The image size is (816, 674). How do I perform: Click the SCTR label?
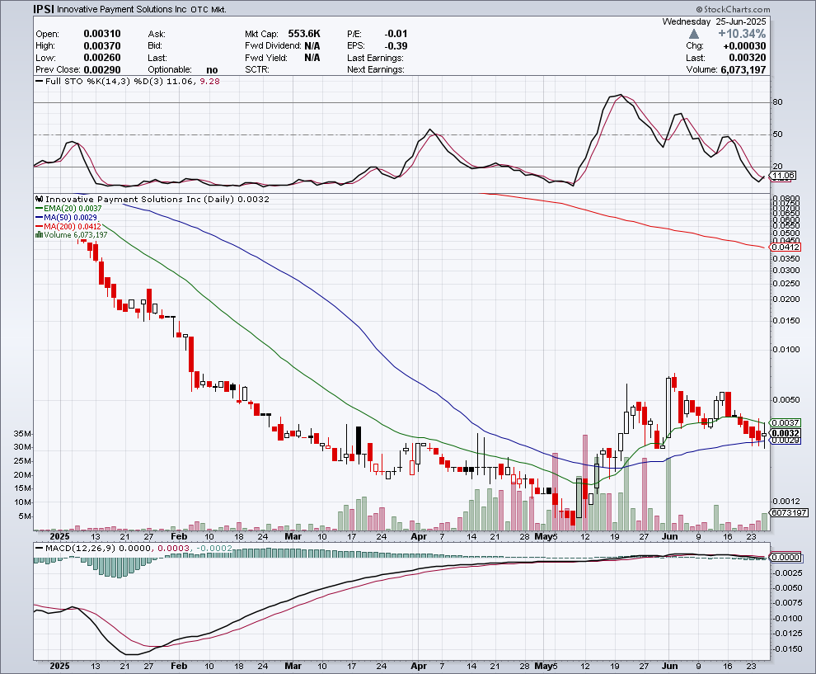coord(257,70)
